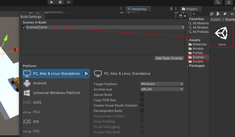This screenshot has width=235, height=137.
Task: Click the tvOS logo icon
Action: (x=27, y=103)
